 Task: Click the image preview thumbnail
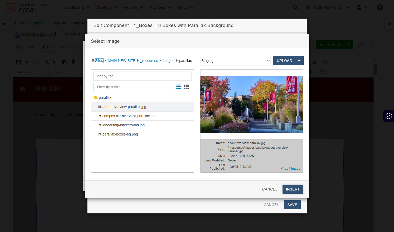[252, 104]
